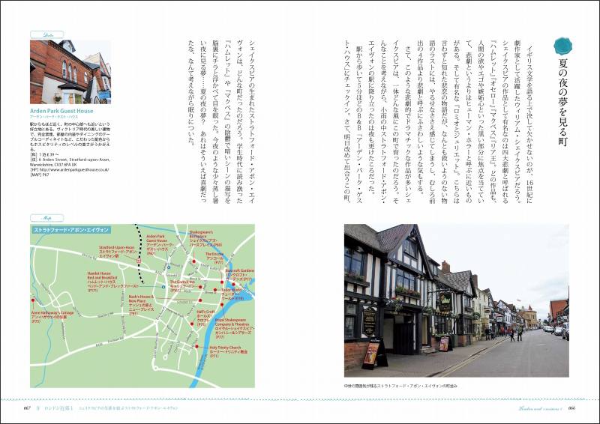Image resolution: width=600 pixels, height=424 pixels.
Task: Select the Map section tab label
Action: click(x=40, y=218)
